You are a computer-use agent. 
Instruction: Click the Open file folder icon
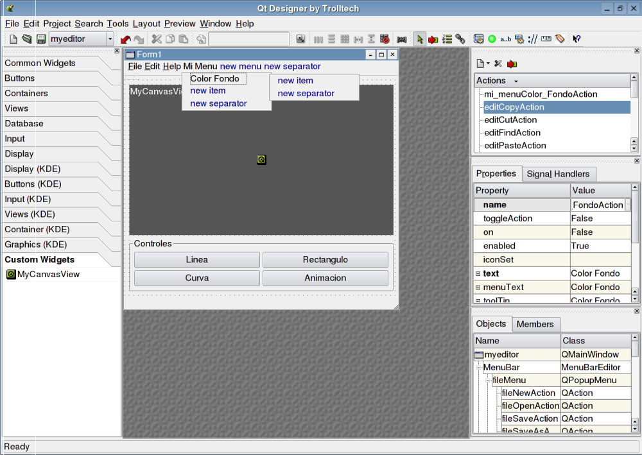tap(27, 39)
